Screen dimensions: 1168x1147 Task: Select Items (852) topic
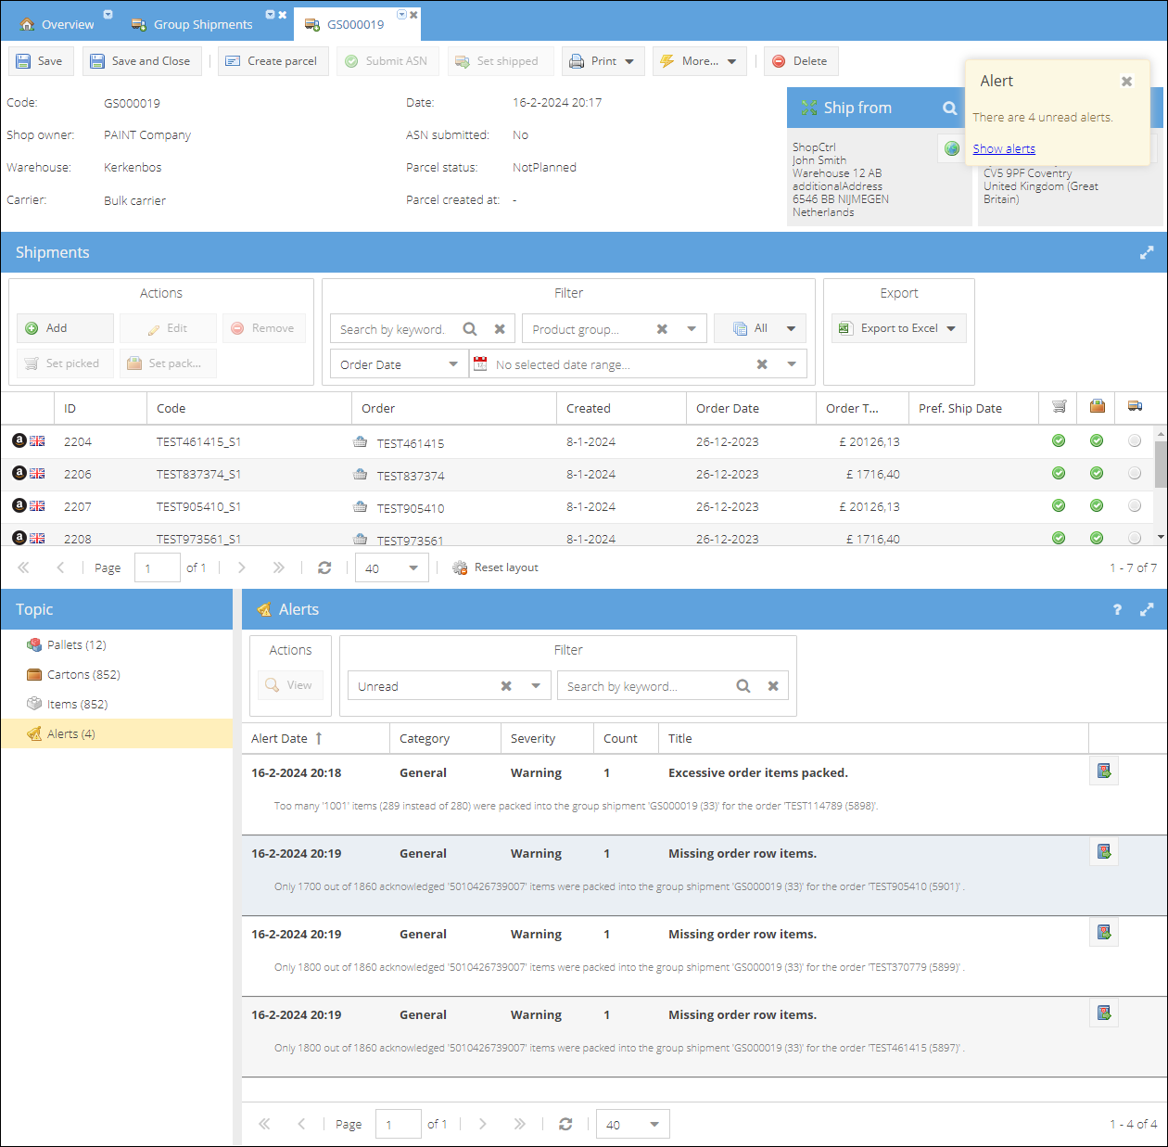pyautogui.click(x=117, y=704)
